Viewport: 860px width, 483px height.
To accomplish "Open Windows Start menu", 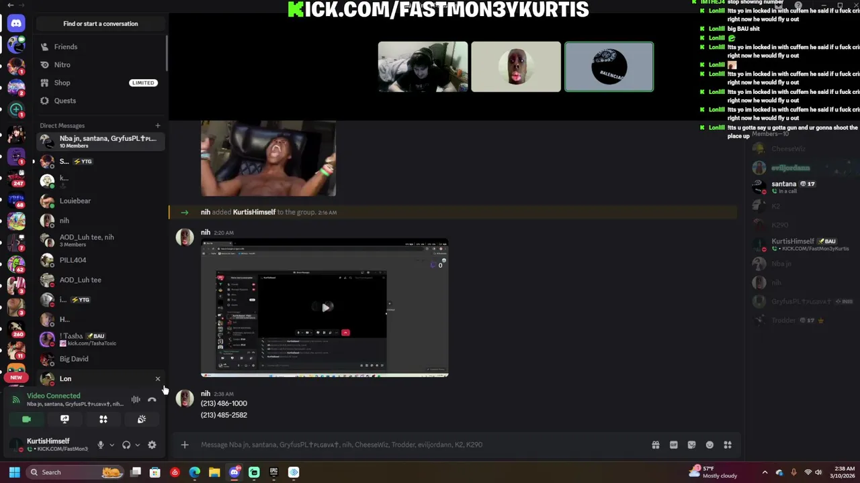I will tap(14, 472).
